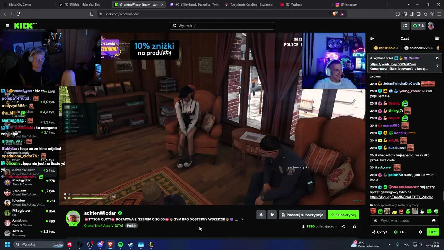Open chat settings gear

point(420,232)
